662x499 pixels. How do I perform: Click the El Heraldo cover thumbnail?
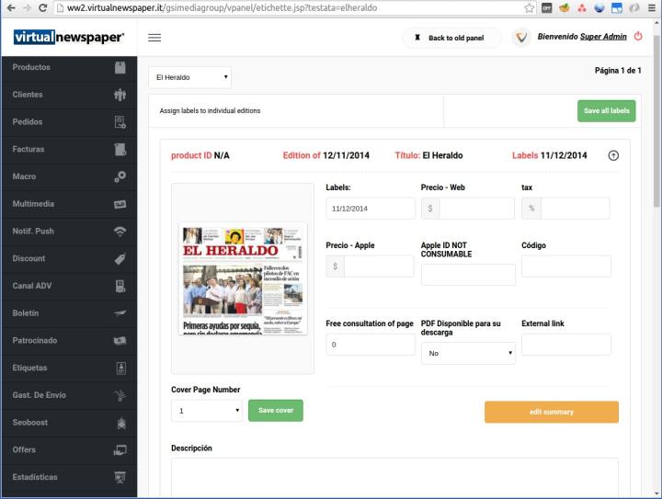(x=243, y=278)
